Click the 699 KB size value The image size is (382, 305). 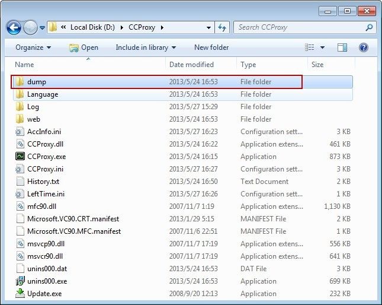pos(340,281)
